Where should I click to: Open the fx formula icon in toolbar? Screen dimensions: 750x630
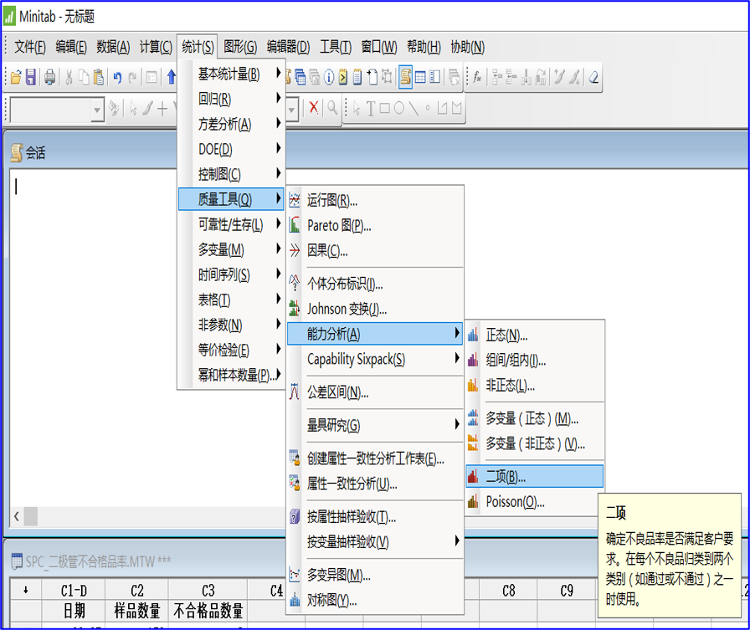[476, 77]
